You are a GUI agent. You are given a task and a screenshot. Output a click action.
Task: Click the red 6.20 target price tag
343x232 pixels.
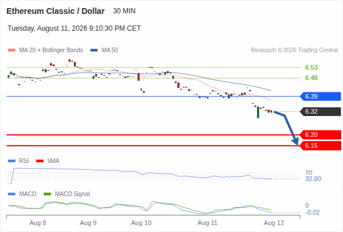coord(320,135)
